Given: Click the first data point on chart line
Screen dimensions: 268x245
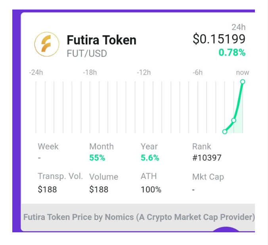Looking at the screenshot, I should [x=225, y=132].
